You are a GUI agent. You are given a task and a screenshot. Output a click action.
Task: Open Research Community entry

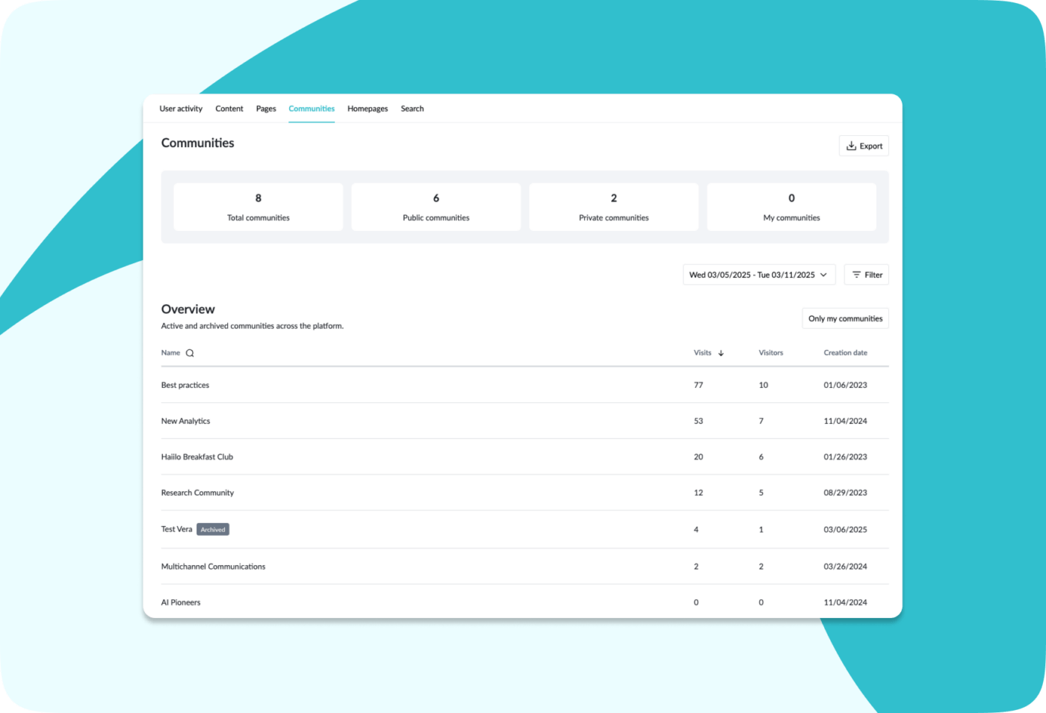[197, 493]
